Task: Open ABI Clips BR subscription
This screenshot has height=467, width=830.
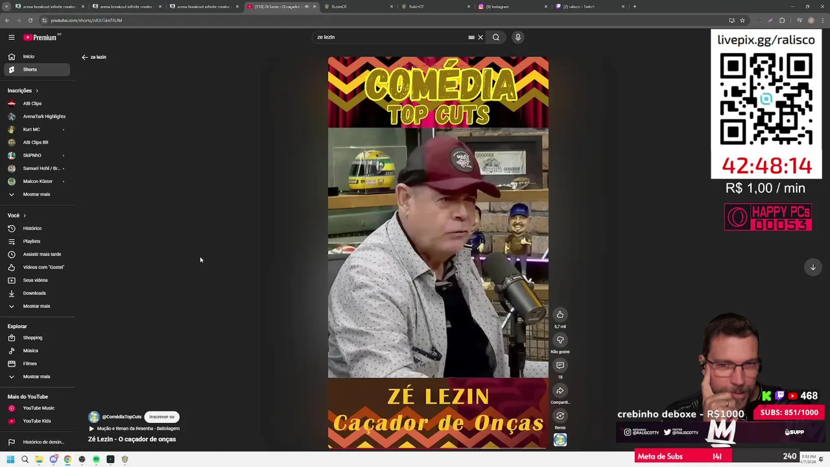Action: tap(36, 143)
